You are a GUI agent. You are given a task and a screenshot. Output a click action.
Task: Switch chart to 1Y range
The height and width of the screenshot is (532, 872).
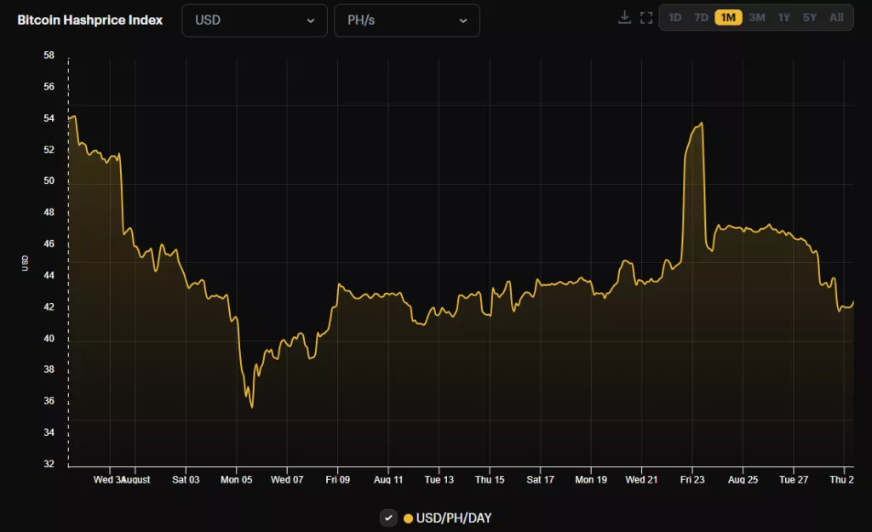tap(783, 18)
